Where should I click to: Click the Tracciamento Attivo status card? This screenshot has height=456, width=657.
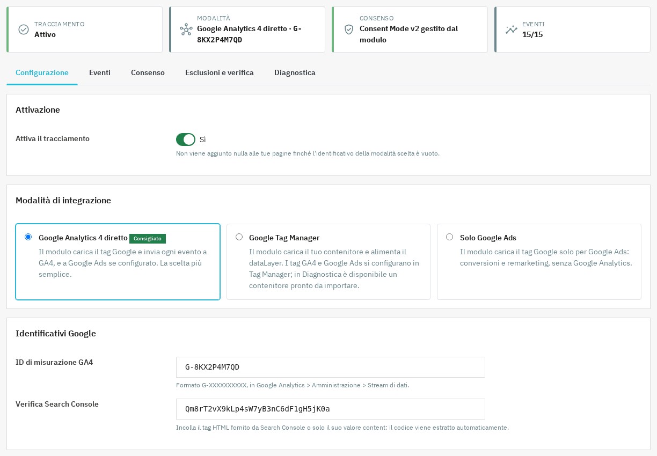pos(84,30)
